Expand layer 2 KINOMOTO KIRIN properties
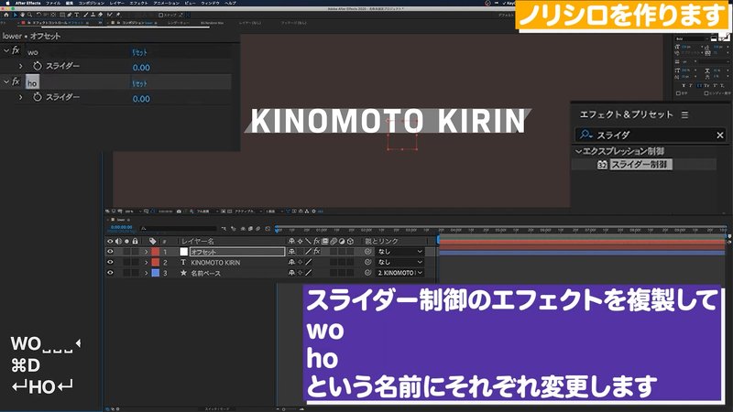This screenshot has height=412, width=733. point(146,263)
